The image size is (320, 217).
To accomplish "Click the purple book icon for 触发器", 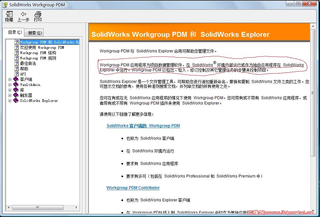I will coord(16,95).
